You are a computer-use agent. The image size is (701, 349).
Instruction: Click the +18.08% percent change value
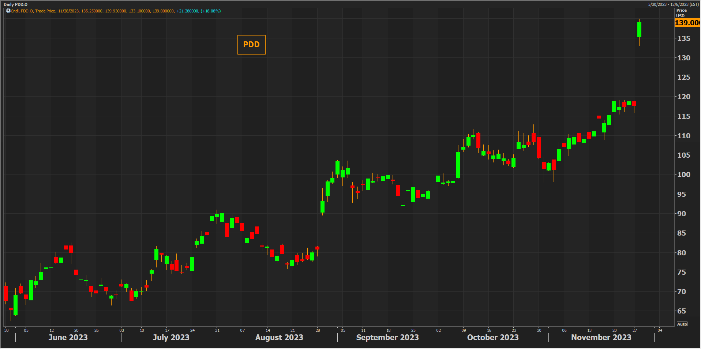(x=211, y=11)
